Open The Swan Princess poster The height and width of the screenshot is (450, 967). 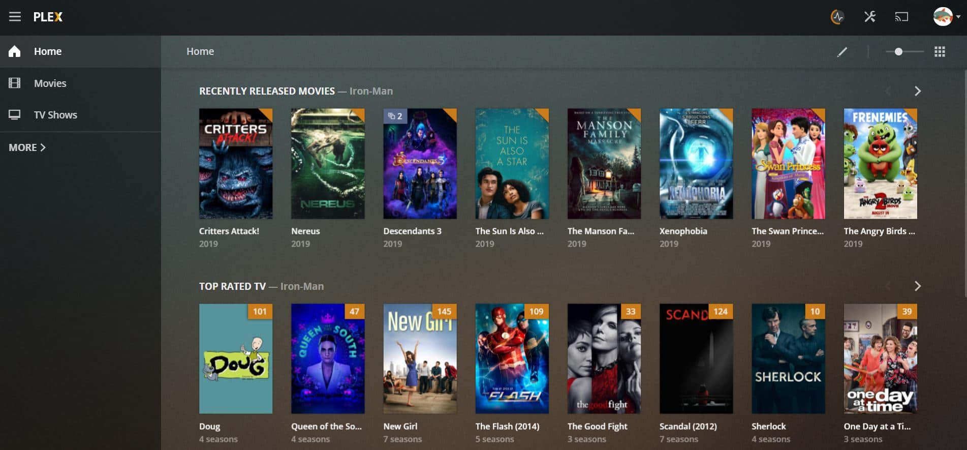(x=788, y=164)
